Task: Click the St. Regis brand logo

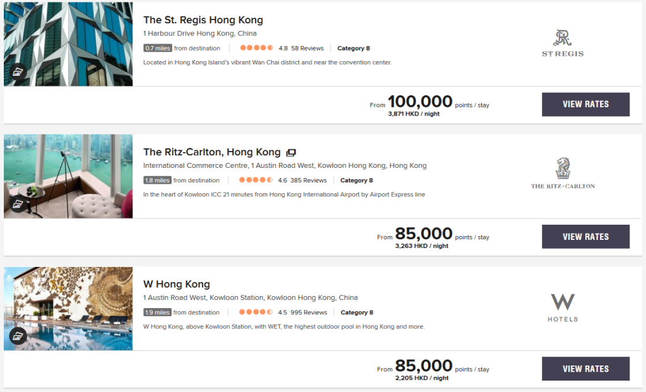Action: point(563,43)
